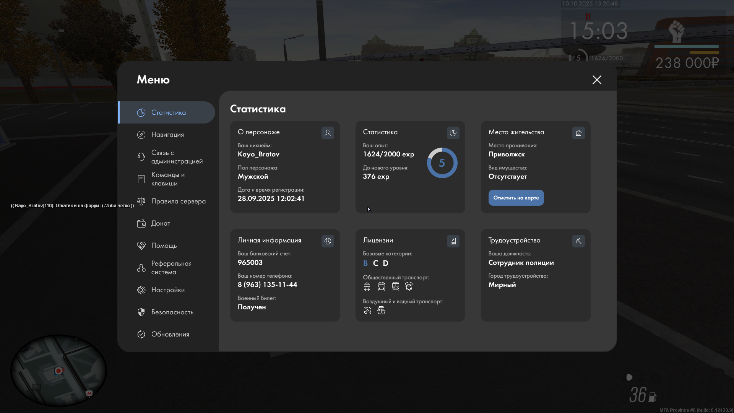The height and width of the screenshot is (413, 734).
Task: Close the Меню window with X
Action: point(597,80)
